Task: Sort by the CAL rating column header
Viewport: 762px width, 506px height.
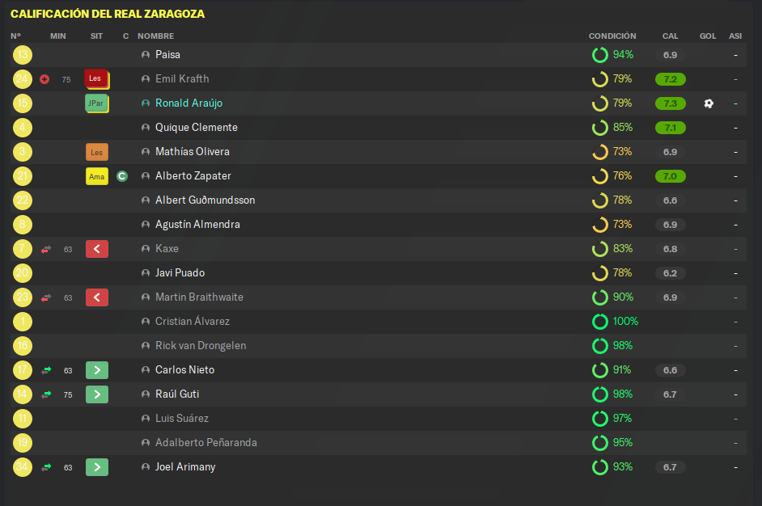Action: tap(670, 36)
